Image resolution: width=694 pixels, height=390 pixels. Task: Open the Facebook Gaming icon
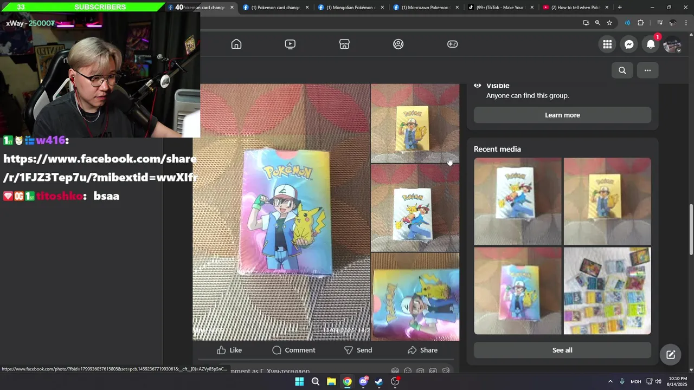(452, 44)
